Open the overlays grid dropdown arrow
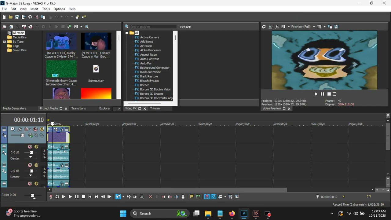The height and width of the screenshot is (220, 391). [x=324, y=27]
